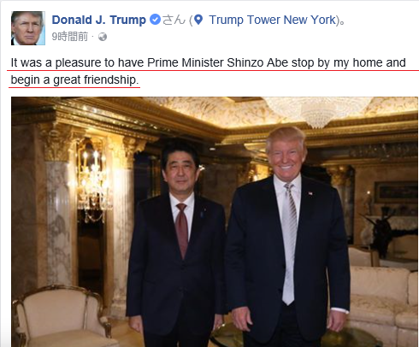Open the Donald J. Trump profile picture

tap(28, 28)
